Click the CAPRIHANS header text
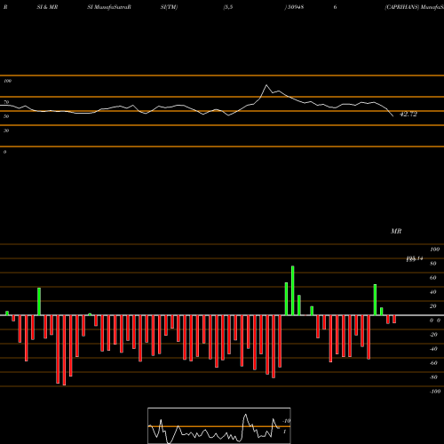The width and height of the screenshot is (444, 444). (x=402, y=7)
